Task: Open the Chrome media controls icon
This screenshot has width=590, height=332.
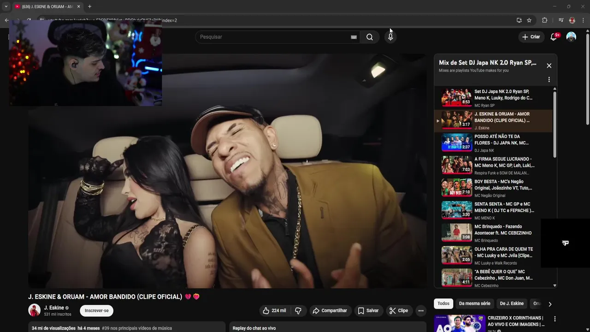Action: (x=561, y=20)
